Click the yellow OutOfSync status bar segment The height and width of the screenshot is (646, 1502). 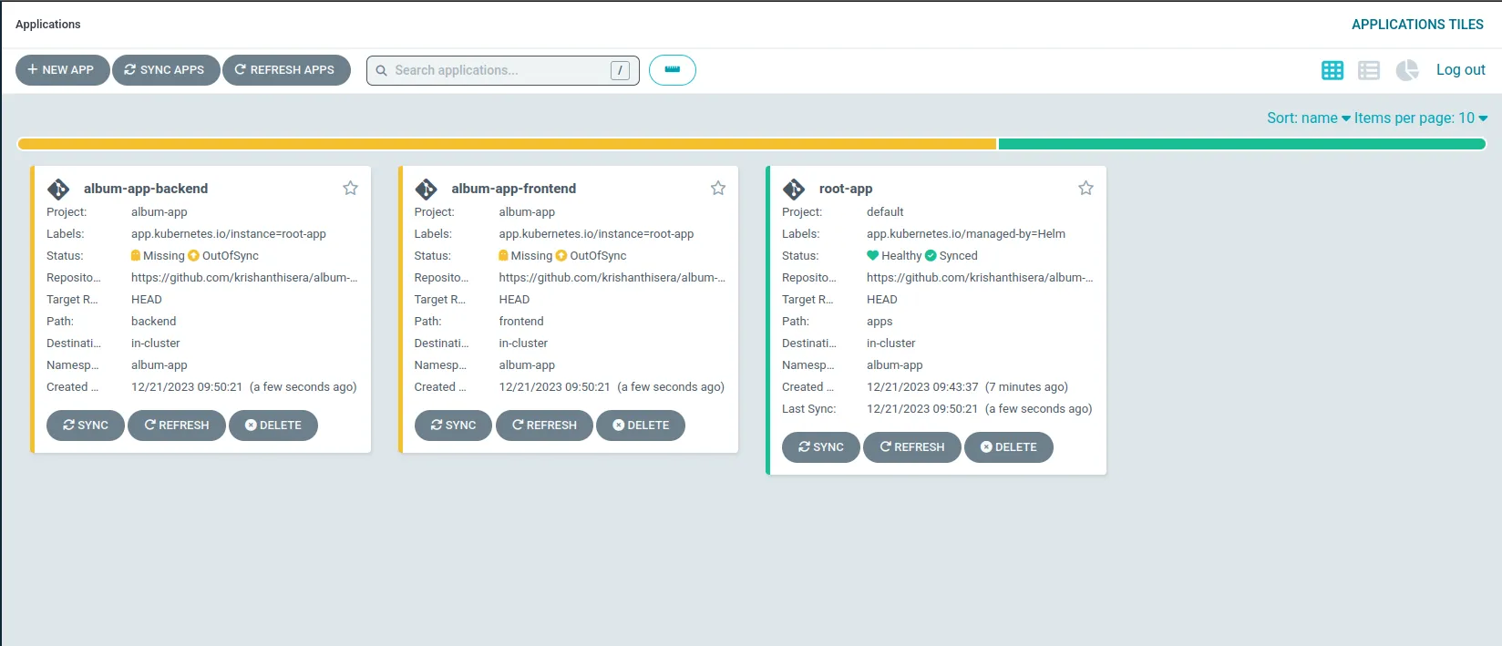coord(507,144)
